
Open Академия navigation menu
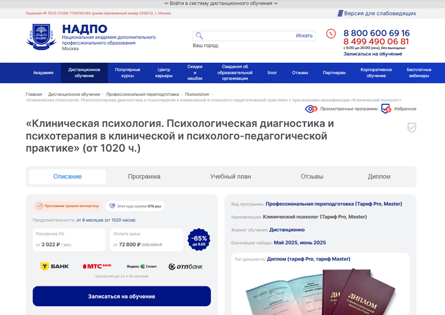point(43,73)
